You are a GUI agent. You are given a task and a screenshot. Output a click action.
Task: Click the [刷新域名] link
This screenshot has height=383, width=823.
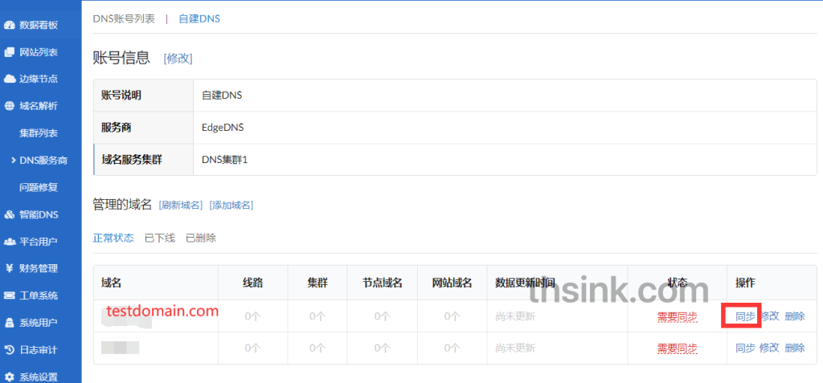pos(181,205)
